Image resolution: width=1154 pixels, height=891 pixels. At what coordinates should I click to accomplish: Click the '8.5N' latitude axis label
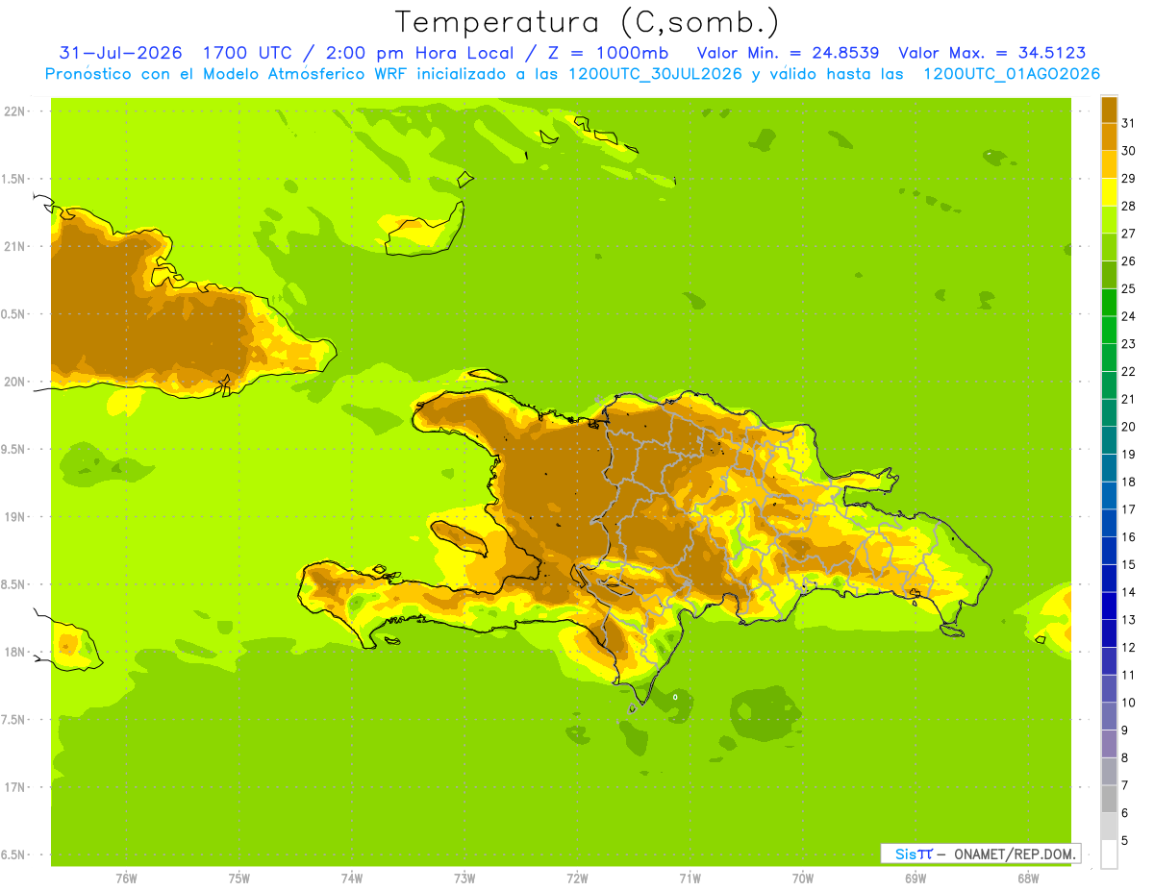pyautogui.click(x=13, y=584)
